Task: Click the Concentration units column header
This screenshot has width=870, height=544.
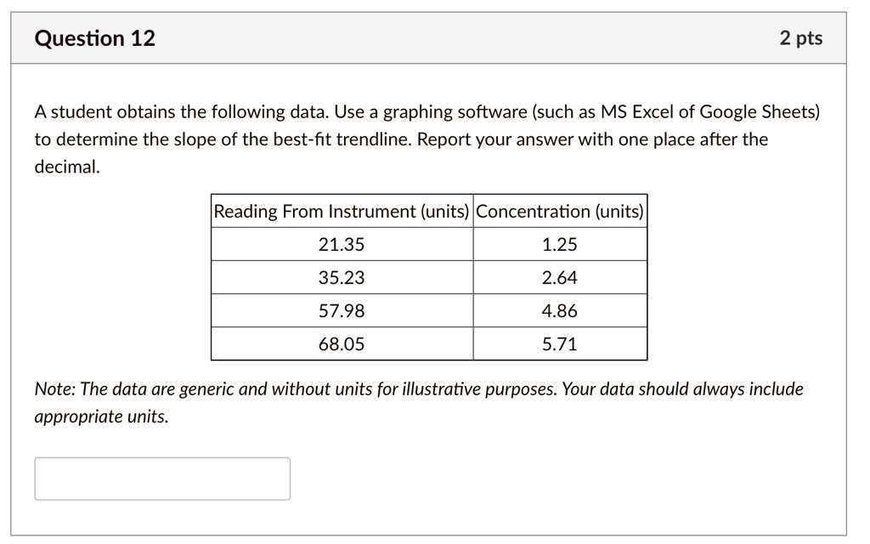Action: pos(560,212)
